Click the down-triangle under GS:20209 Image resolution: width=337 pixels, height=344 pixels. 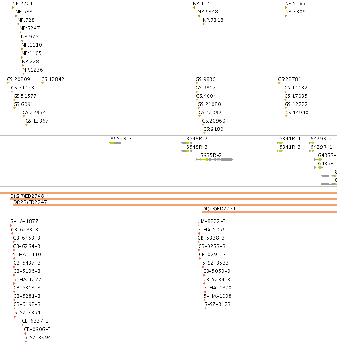(x=8, y=83)
